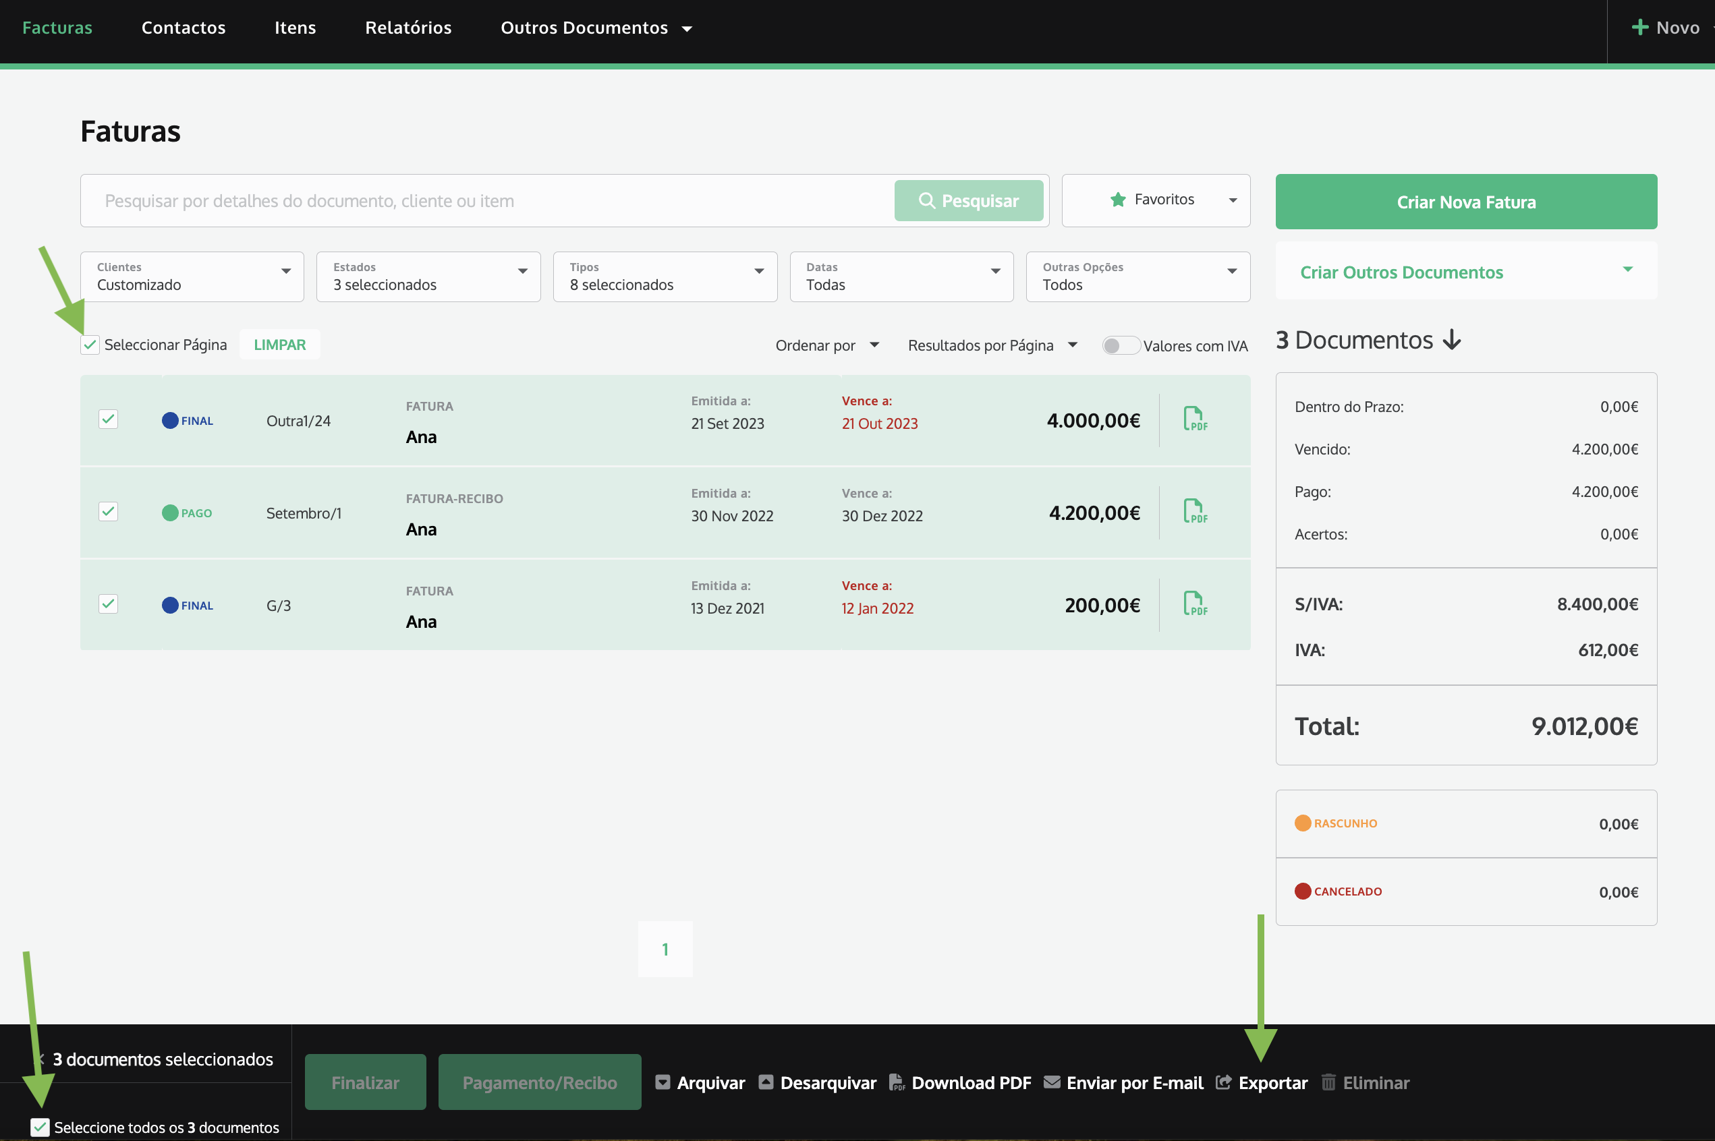Screen dimensions: 1715x1141
Task: Toggle Seleccione todos os 3 documentos checkbox
Action: click(x=40, y=1127)
